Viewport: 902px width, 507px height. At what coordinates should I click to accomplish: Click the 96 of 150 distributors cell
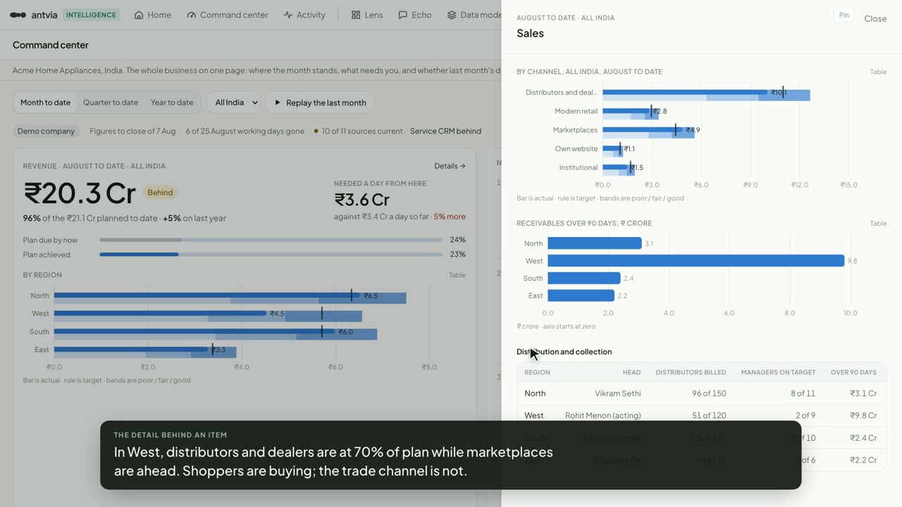point(709,394)
